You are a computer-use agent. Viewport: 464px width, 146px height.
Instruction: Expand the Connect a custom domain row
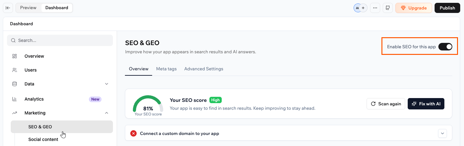442,133
